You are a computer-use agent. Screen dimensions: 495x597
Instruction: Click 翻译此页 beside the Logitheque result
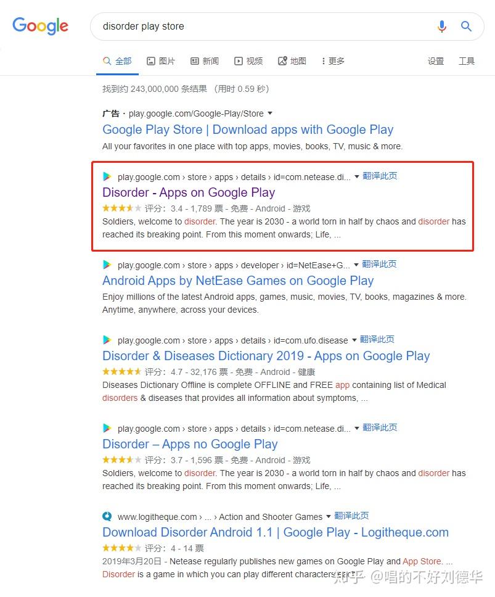[x=351, y=516]
